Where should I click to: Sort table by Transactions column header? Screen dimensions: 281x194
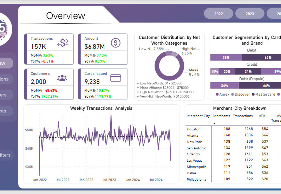[243, 116]
